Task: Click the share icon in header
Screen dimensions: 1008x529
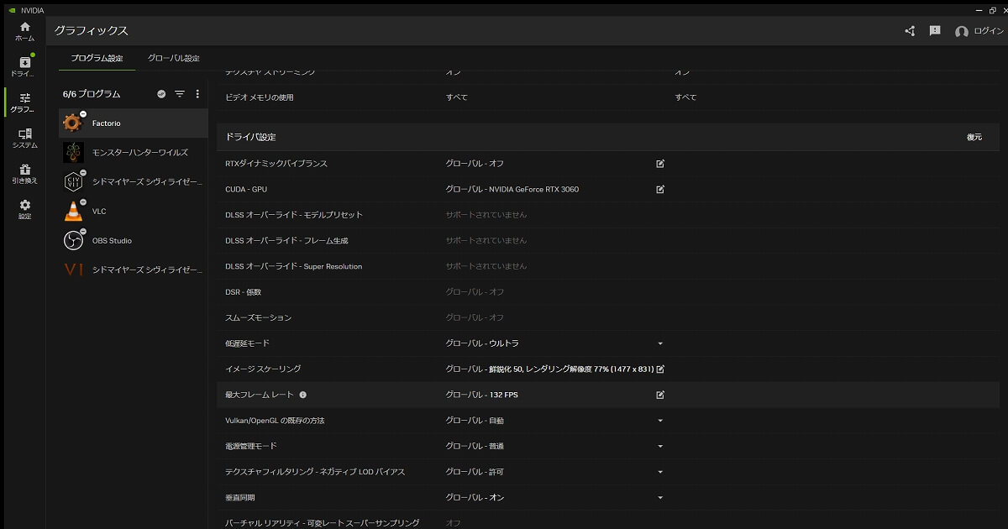Action: point(910,31)
